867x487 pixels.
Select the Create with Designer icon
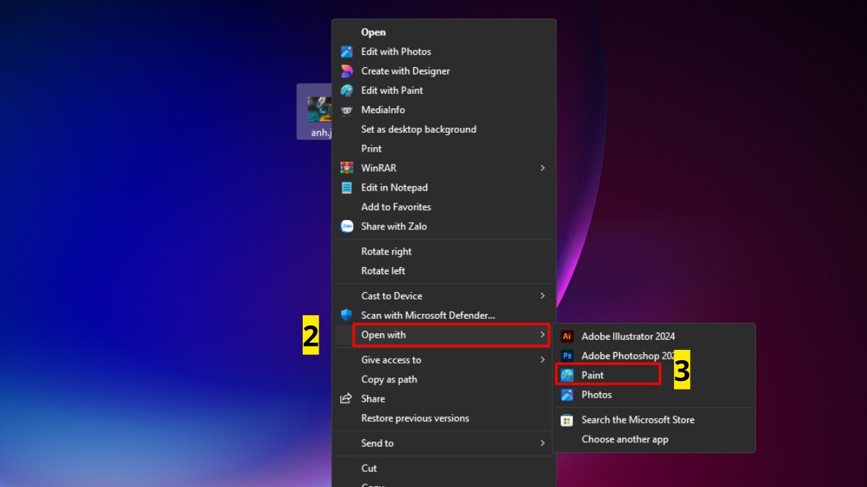click(x=348, y=71)
